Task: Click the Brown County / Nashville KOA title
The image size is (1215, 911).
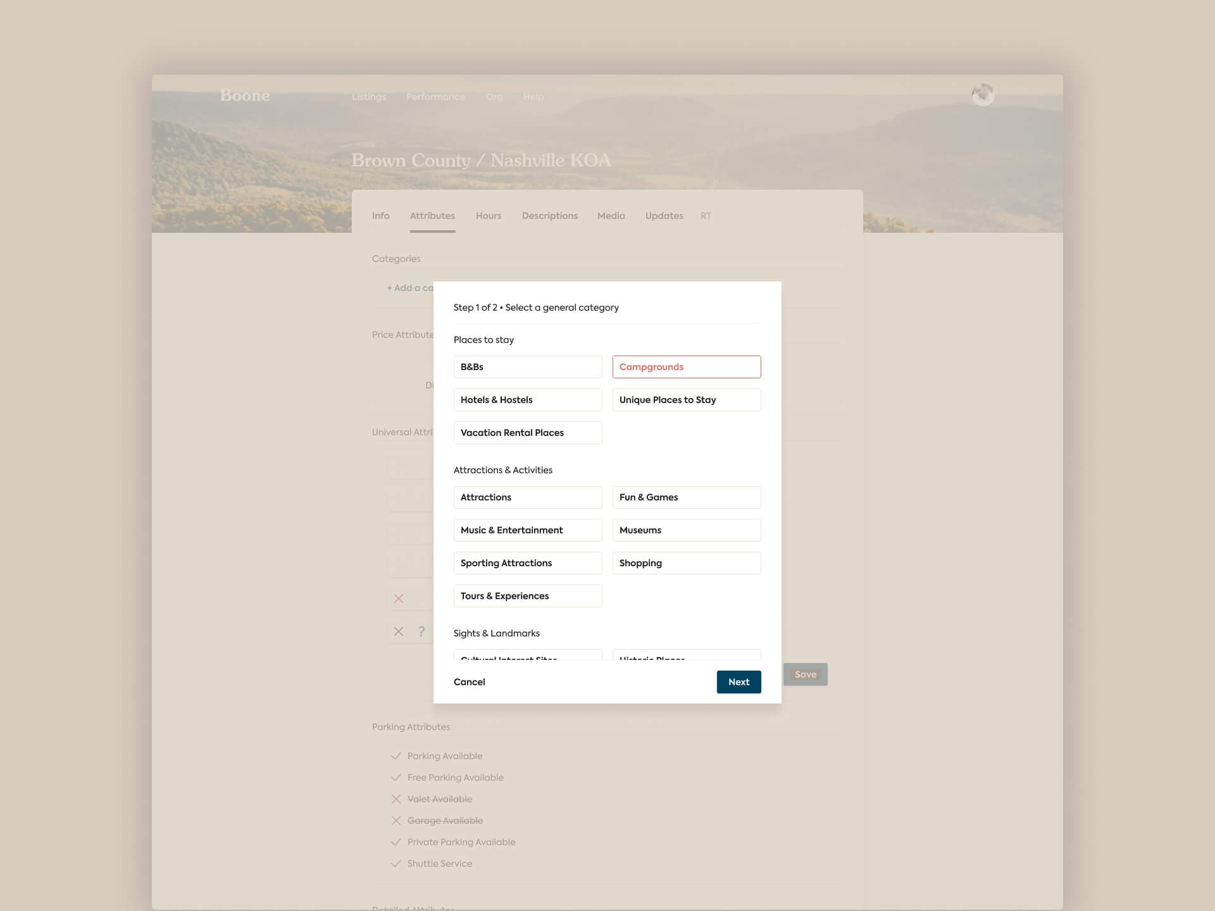Action: 482,161
